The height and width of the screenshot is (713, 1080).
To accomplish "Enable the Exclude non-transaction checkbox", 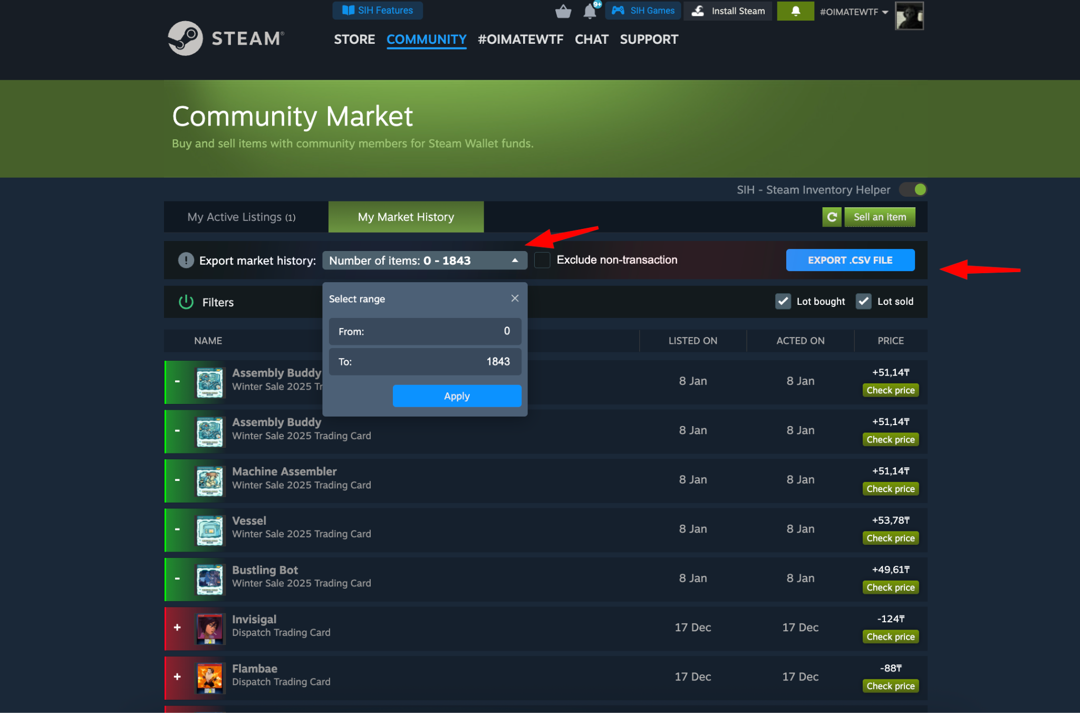I will (x=542, y=259).
